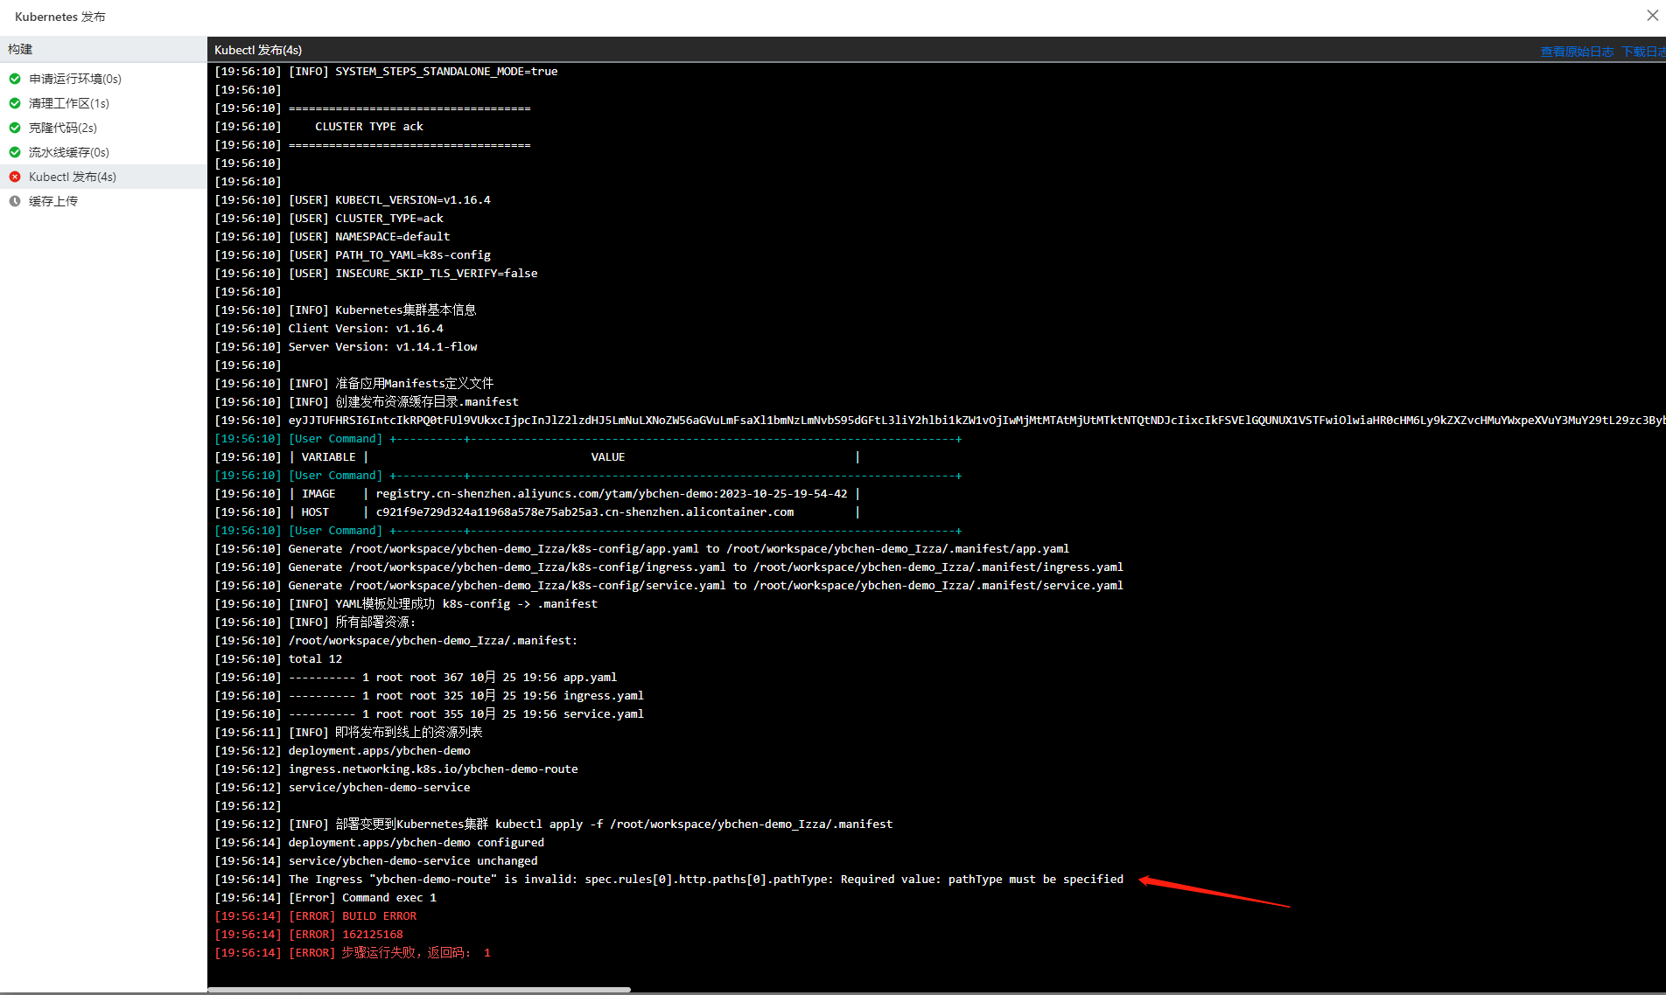Click green check icon beside 克隆代码(2s)

[15, 128]
